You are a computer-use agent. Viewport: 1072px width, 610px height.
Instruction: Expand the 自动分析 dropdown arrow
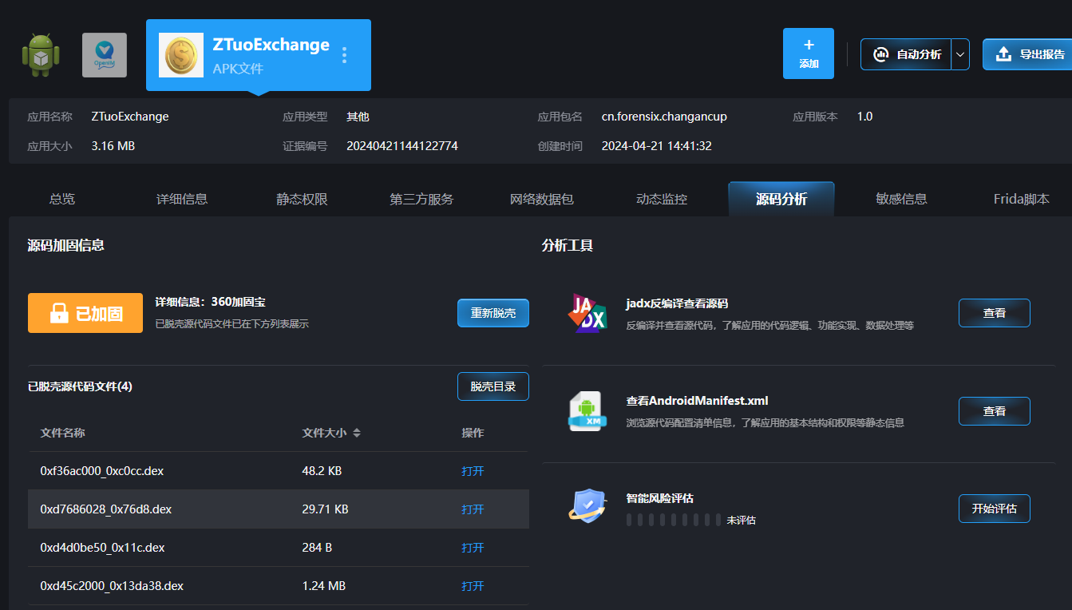point(960,54)
